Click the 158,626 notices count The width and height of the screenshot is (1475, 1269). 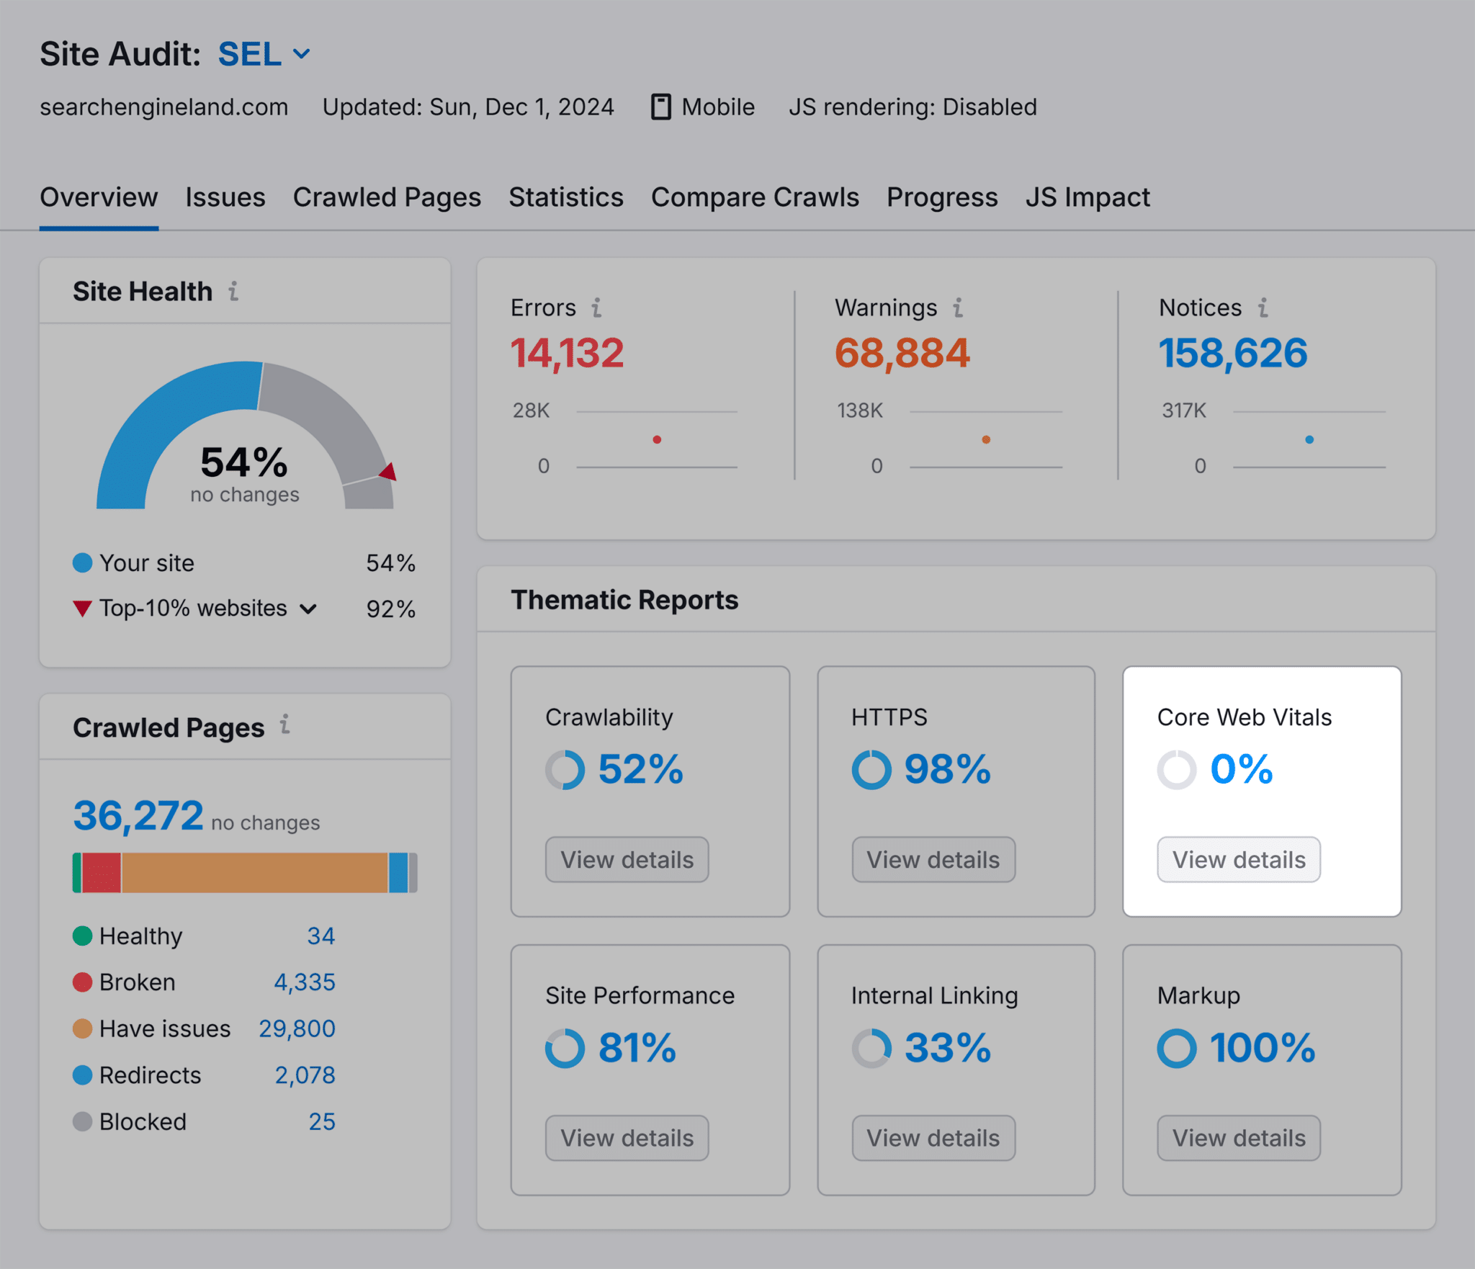pyautogui.click(x=1233, y=354)
